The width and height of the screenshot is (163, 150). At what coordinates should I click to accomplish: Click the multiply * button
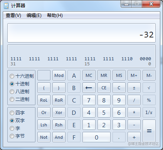tap(134, 112)
